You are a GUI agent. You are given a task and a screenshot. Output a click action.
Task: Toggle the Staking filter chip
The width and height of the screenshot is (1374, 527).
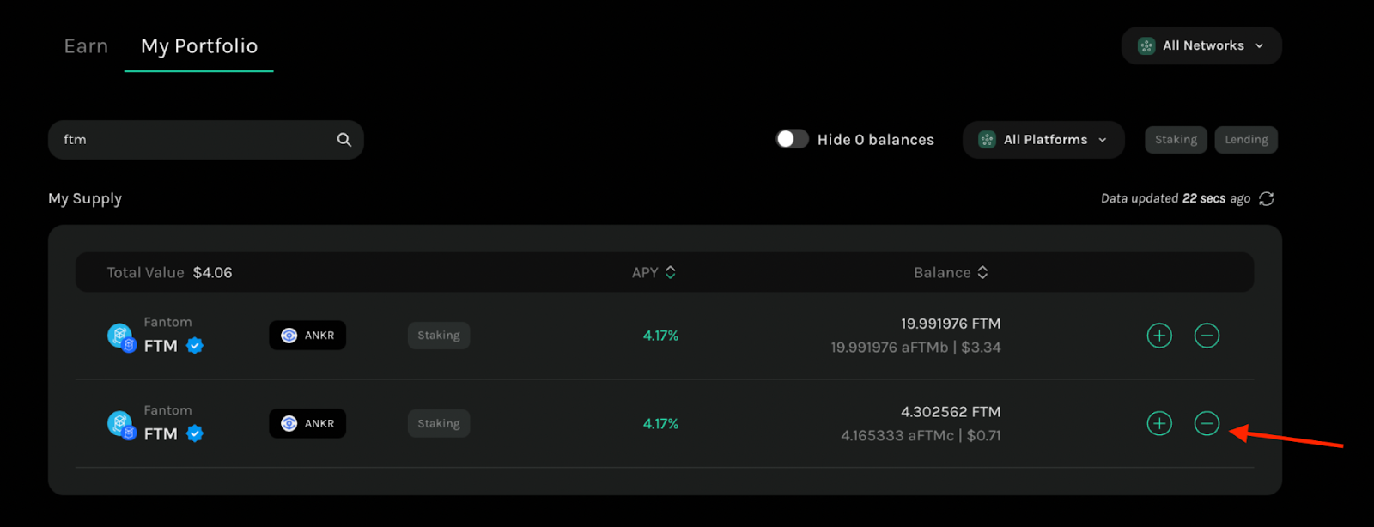(1176, 140)
